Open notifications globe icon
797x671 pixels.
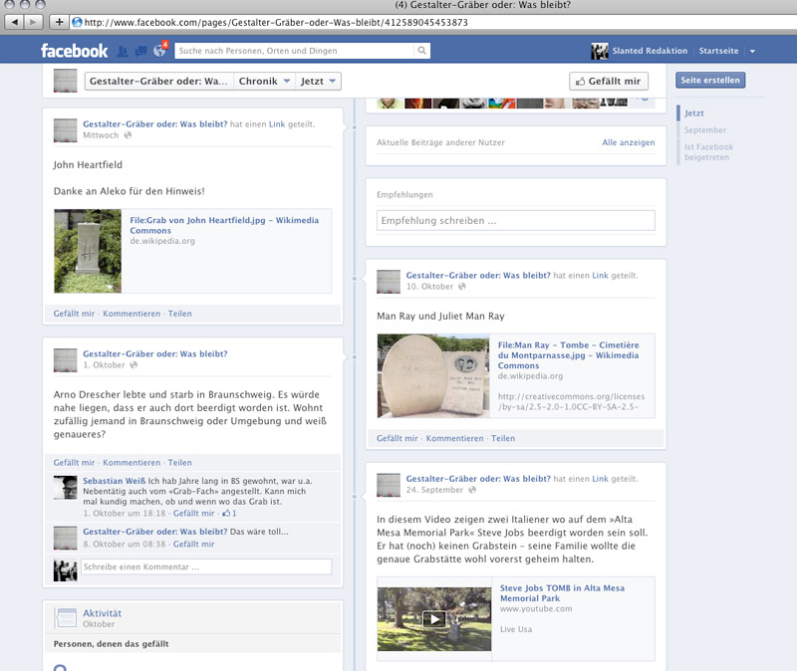click(x=159, y=51)
